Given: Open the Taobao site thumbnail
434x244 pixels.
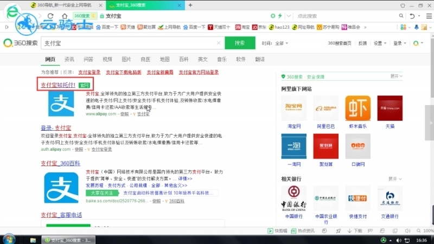Looking at the screenshot, I should pos(293,108).
